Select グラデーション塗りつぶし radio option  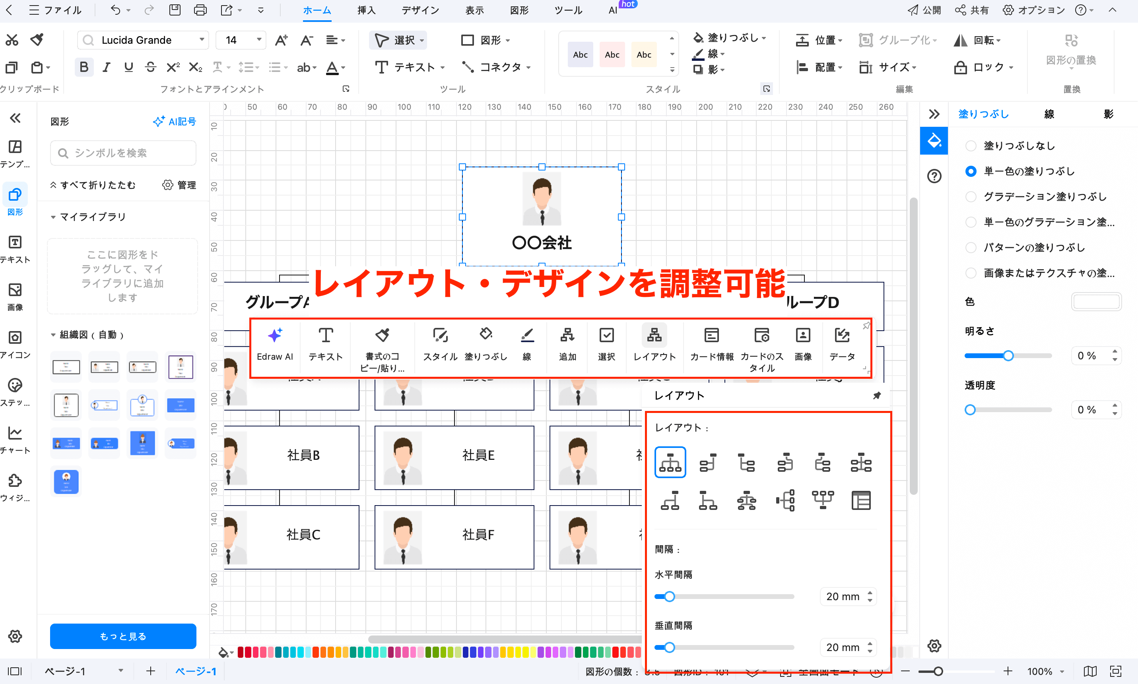tap(971, 197)
